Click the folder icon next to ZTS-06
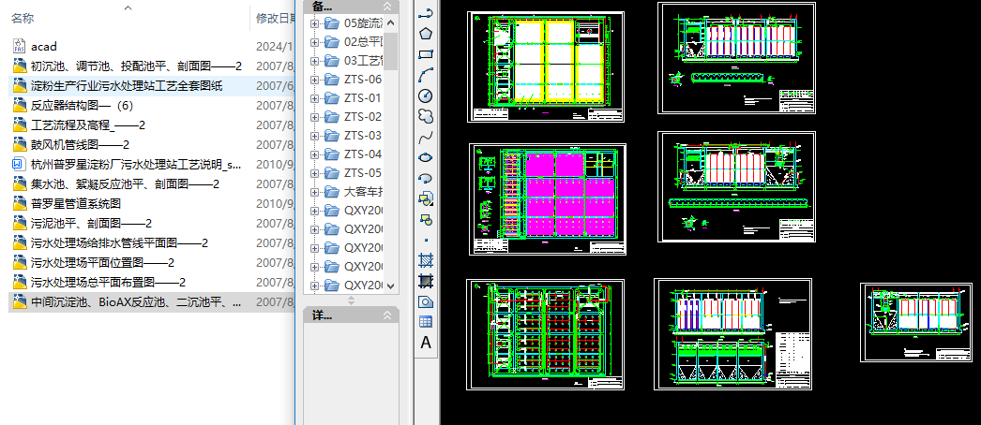981x425 pixels. pos(332,80)
